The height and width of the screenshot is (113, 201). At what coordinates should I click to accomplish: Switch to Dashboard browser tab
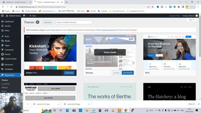click(16, 2)
